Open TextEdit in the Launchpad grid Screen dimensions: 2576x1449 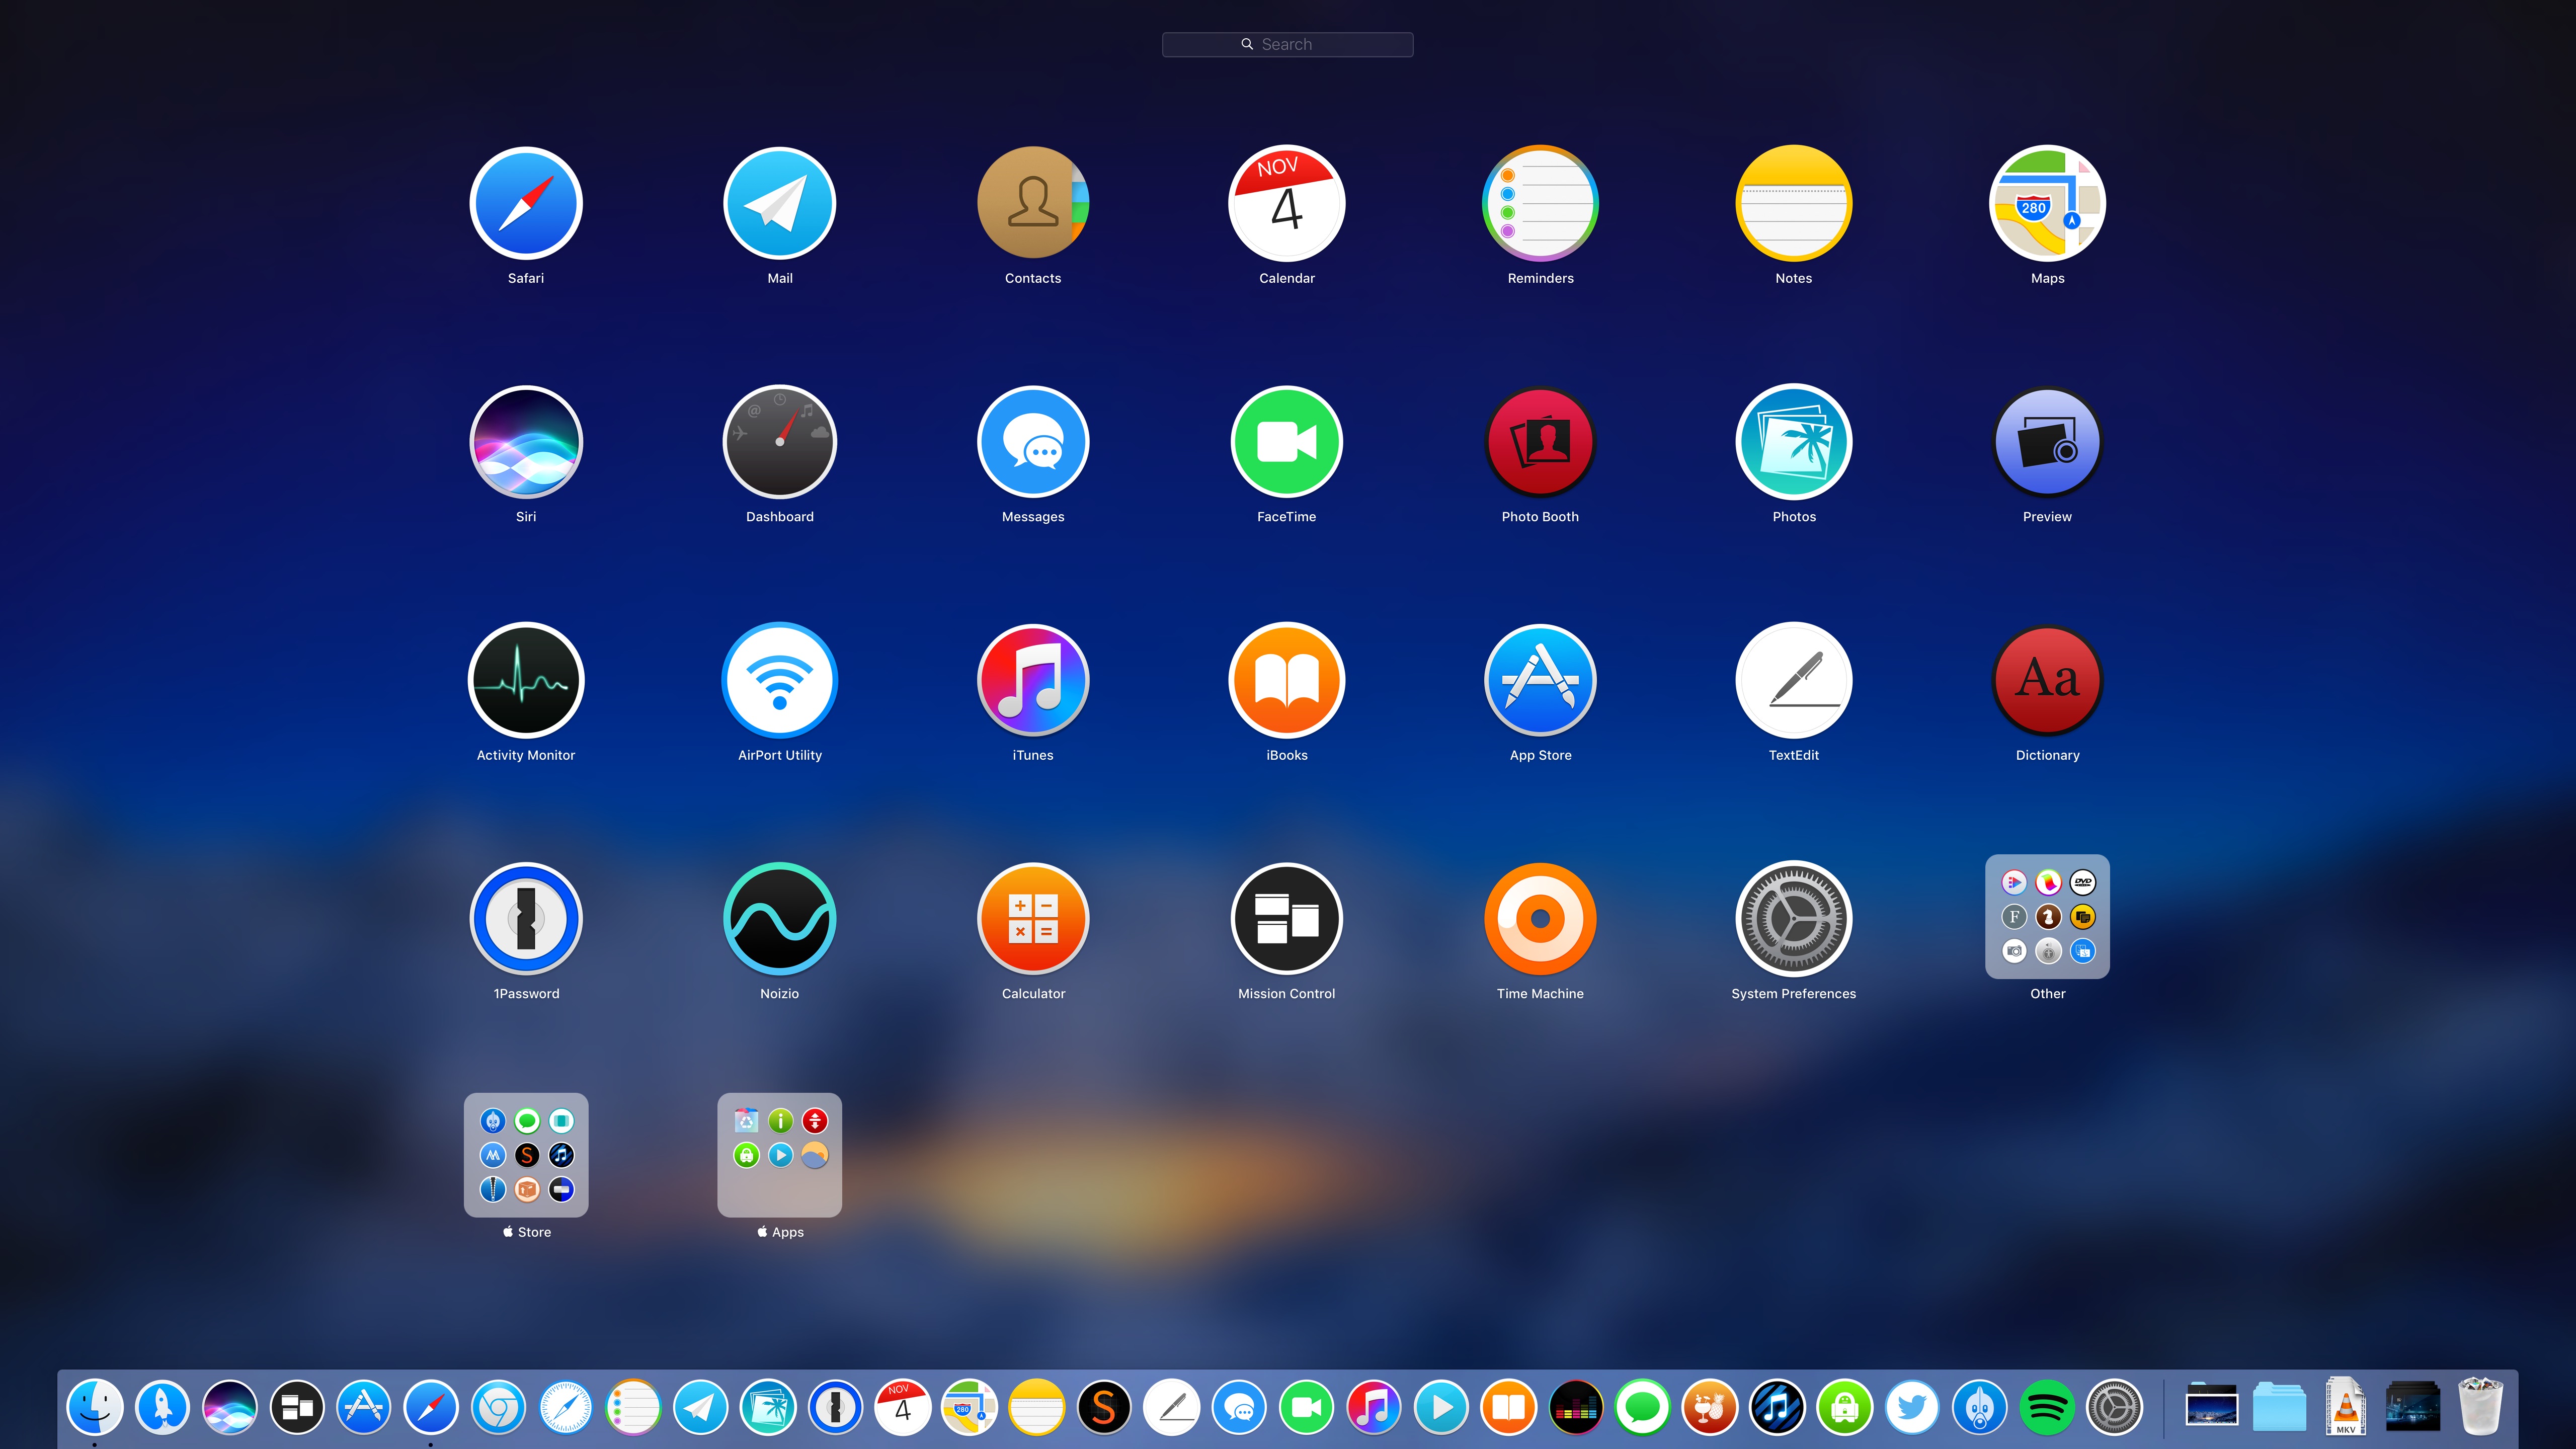(1794, 680)
